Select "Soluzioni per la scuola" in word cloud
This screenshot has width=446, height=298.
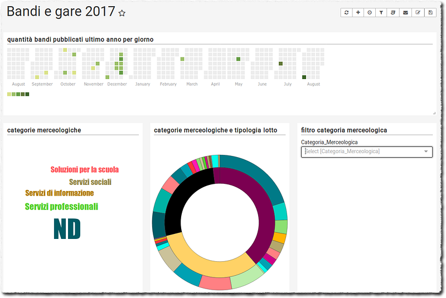pyautogui.click(x=85, y=169)
